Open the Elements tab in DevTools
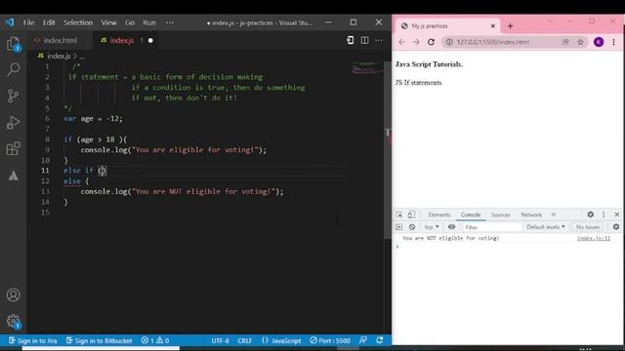The image size is (625, 351). 438,214
